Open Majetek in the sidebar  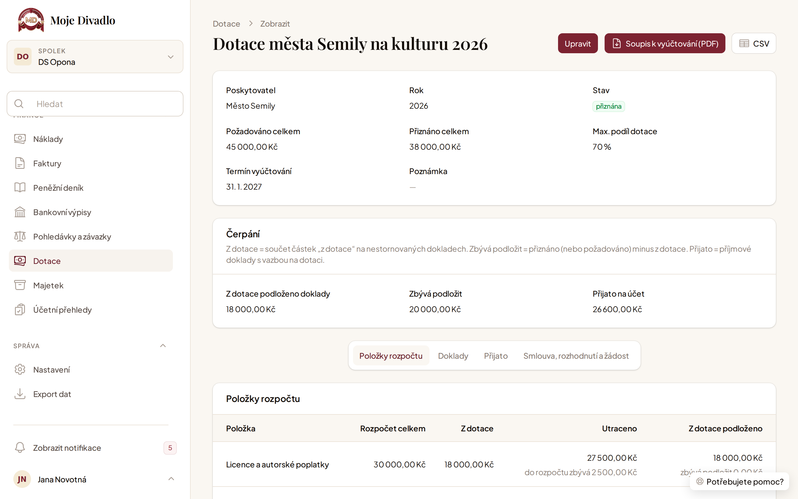(91, 286)
